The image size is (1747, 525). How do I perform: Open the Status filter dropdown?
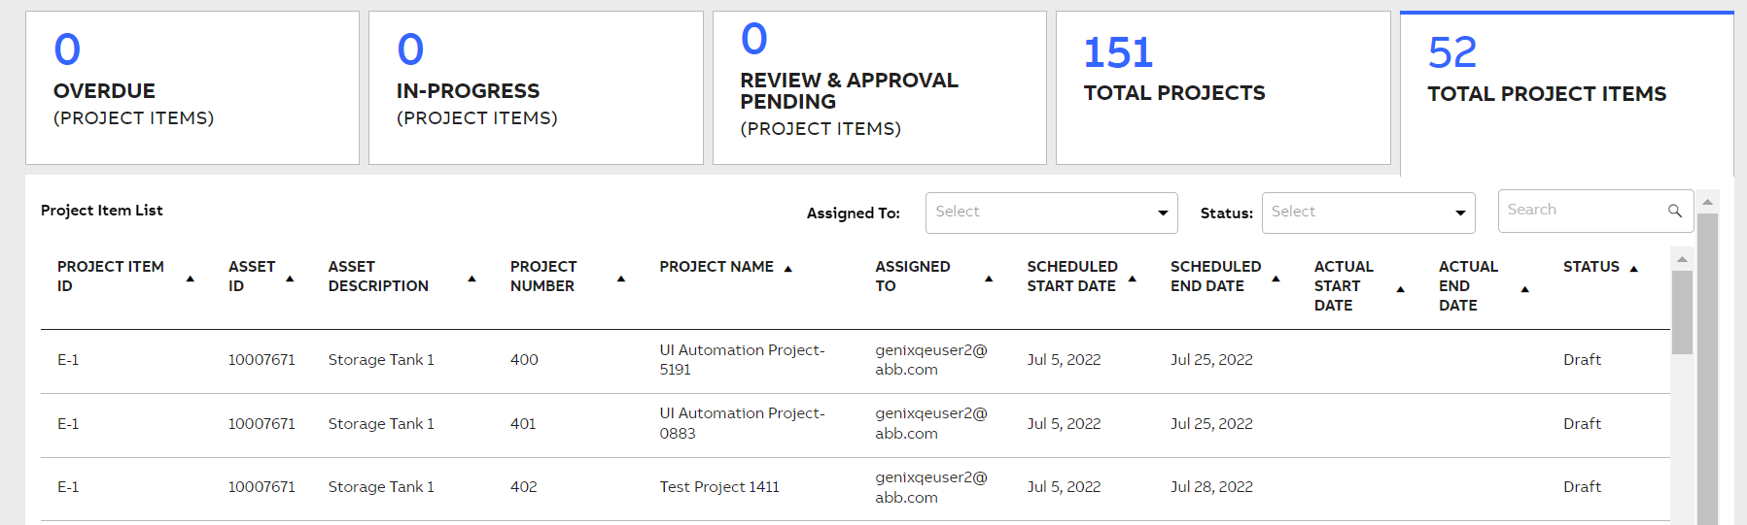click(x=1368, y=213)
